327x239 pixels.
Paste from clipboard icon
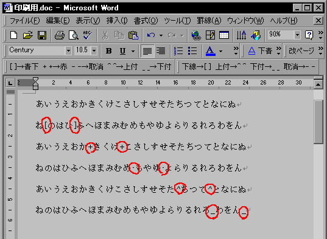133,35
